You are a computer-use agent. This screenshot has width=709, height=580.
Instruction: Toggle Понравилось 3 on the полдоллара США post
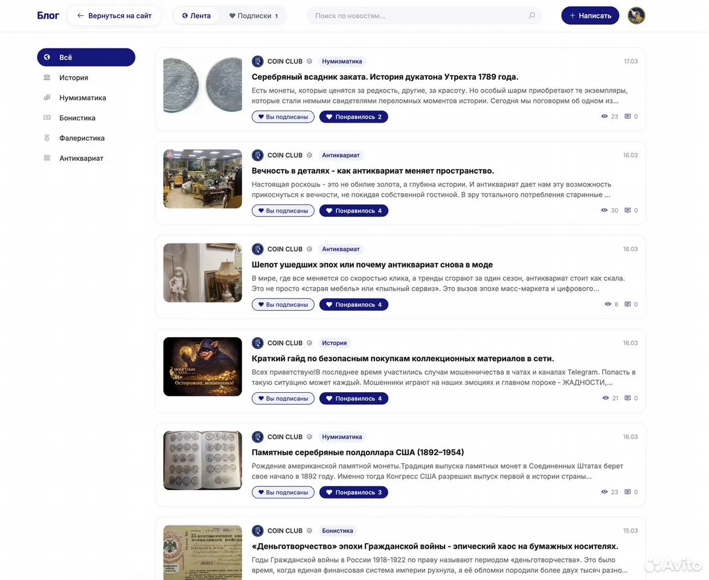pos(354,492)
